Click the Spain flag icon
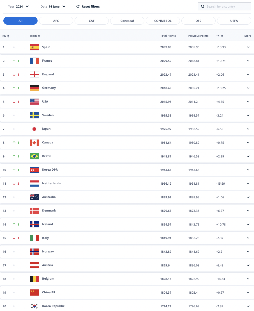The image size is (254, 311). click(34, 47)
